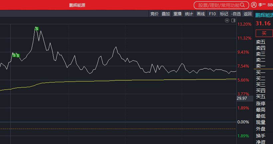Click the 最低 low label

(261, 116)
